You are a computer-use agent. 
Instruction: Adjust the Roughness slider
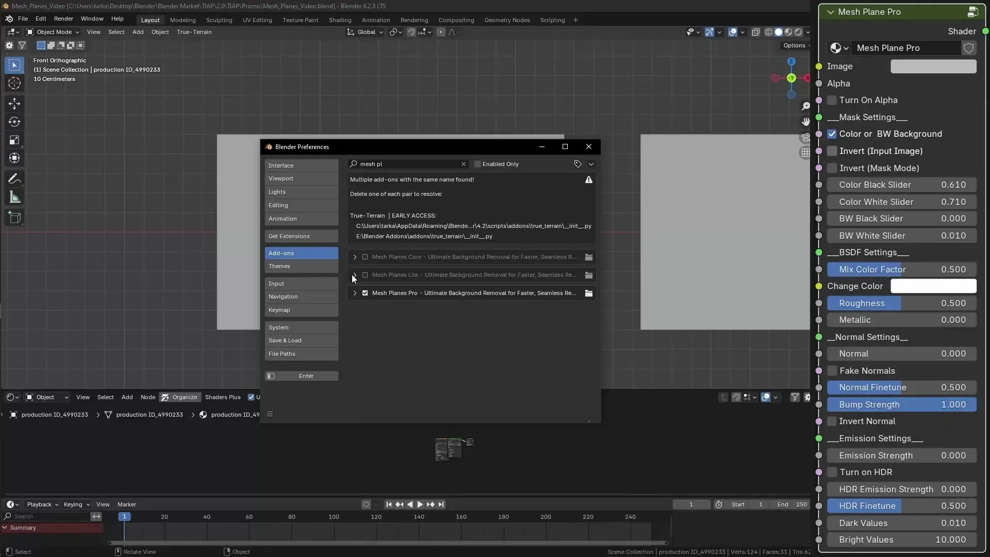[902, 303]
